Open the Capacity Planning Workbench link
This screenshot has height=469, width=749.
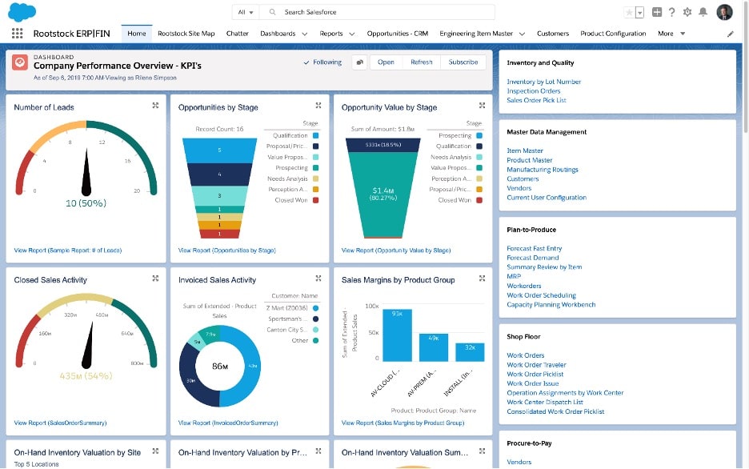pyautogui.click(x=551, y=305)
